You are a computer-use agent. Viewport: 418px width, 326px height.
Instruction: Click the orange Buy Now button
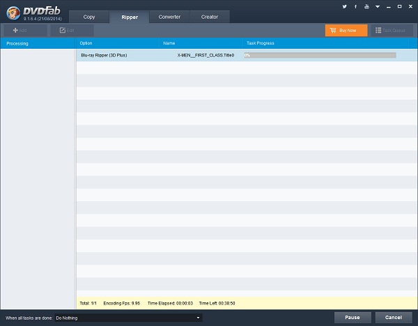(x=346, y=31)
